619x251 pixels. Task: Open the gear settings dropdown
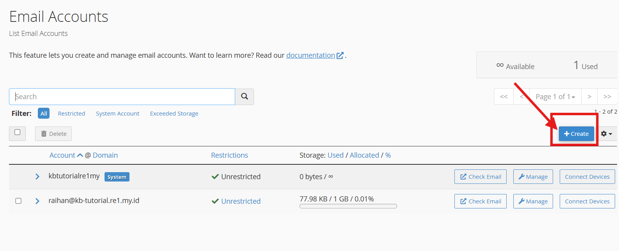point(607,134)
